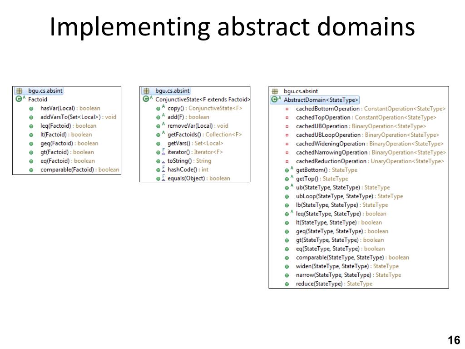Click the final method icon beside iterator()
Image resolution: width=465 pixels, height=349 pixels.
(x=160, y=152)
